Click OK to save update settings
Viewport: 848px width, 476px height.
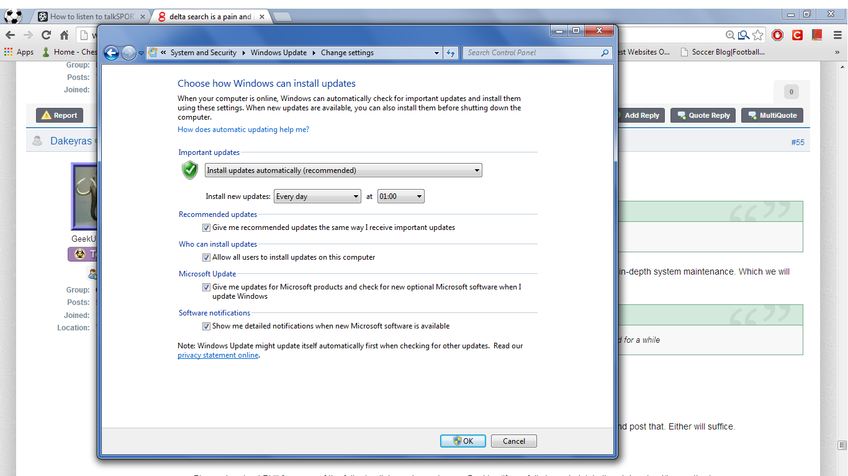(x=463, y=441)
